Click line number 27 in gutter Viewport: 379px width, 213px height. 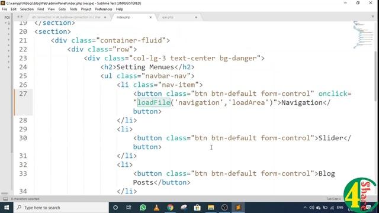23,93
